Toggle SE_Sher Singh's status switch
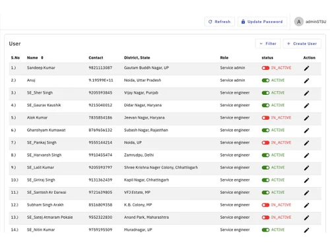The image size is (330, 247). click(x=265, y=93)
